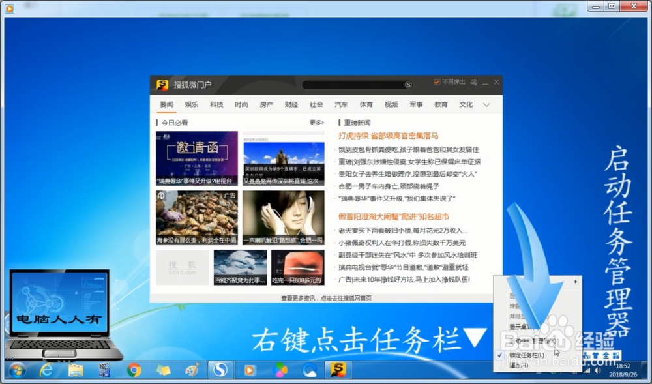
Task: Open the colorful clover app in taskbar
Action: 280,370
